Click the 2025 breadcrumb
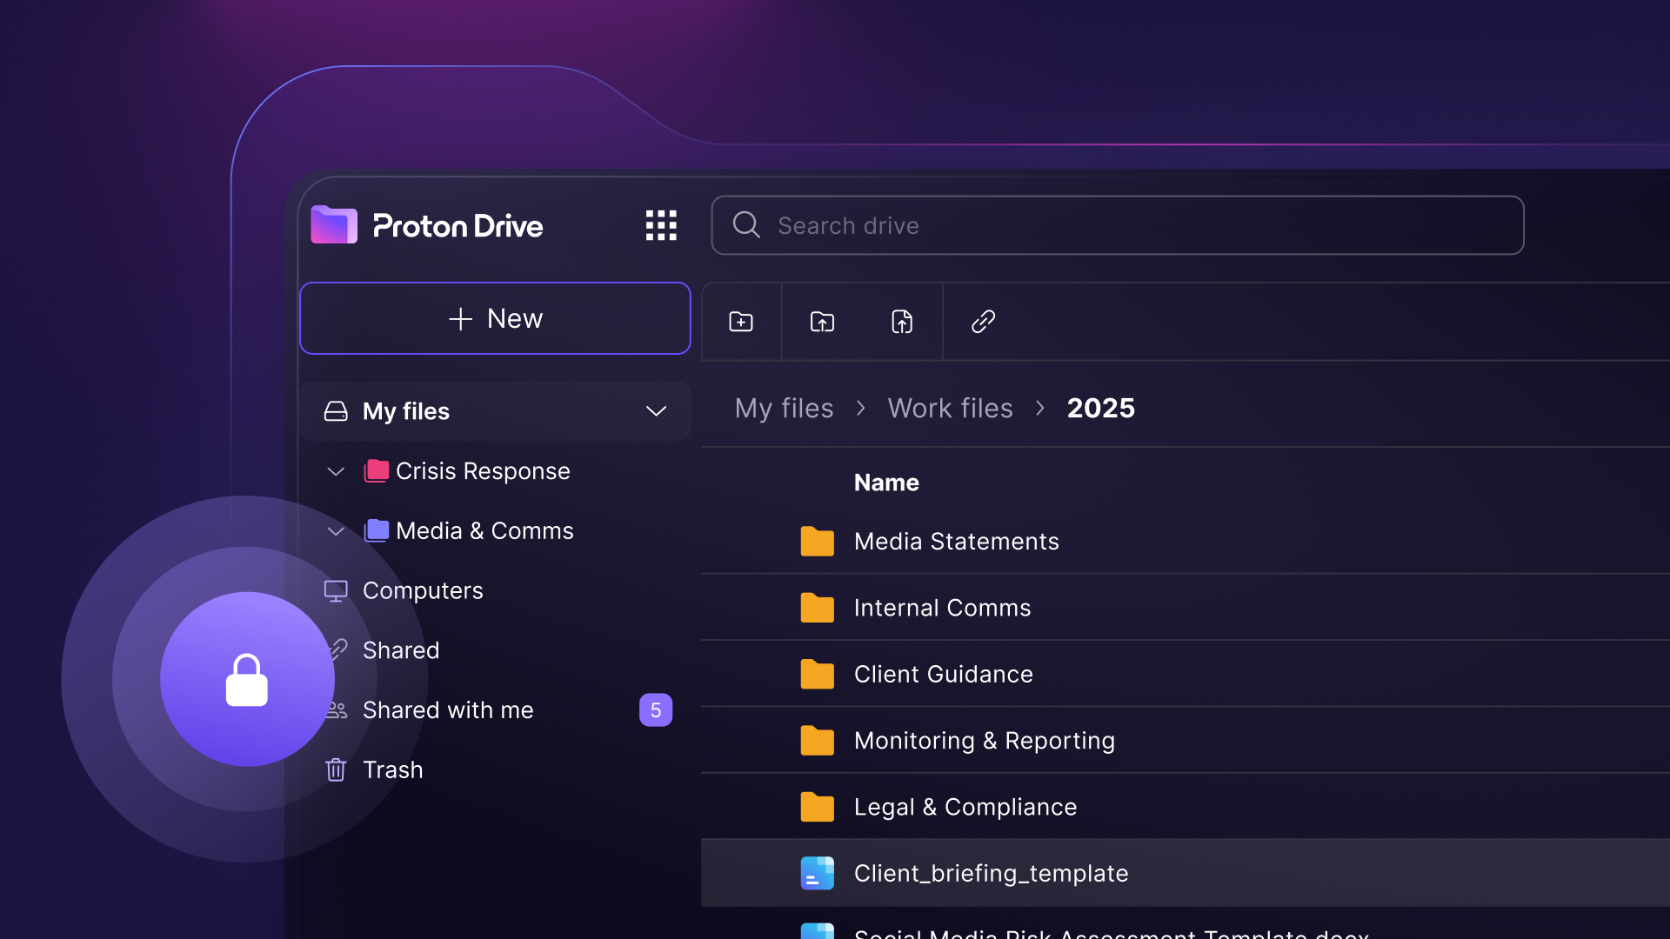1670x939 pixels. tap(1100, 408)
